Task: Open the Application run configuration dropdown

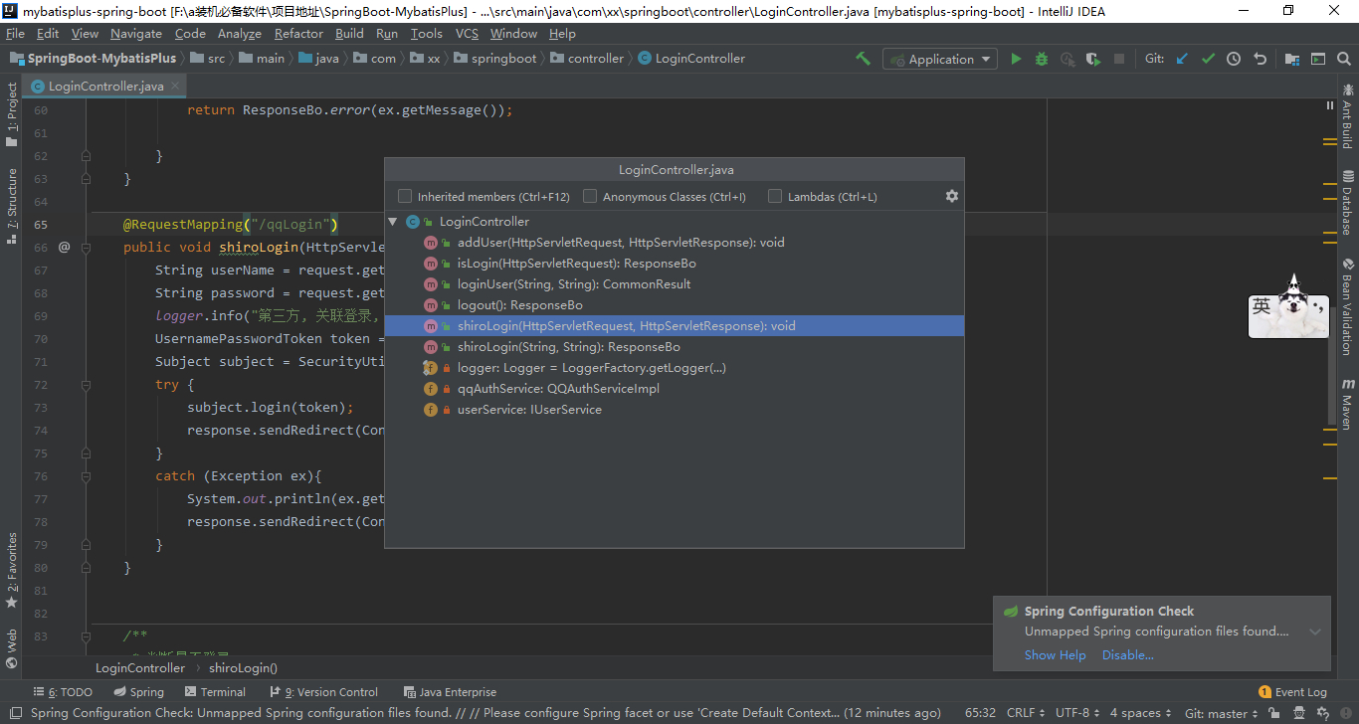Action: pos(939,59)
